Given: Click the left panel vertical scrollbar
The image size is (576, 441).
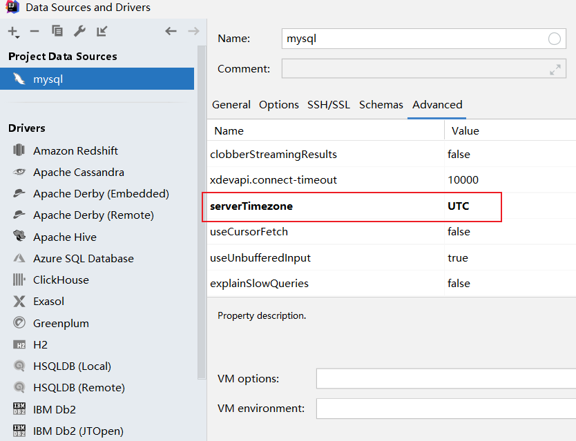Looking at the screenshot, I should 202,213.
